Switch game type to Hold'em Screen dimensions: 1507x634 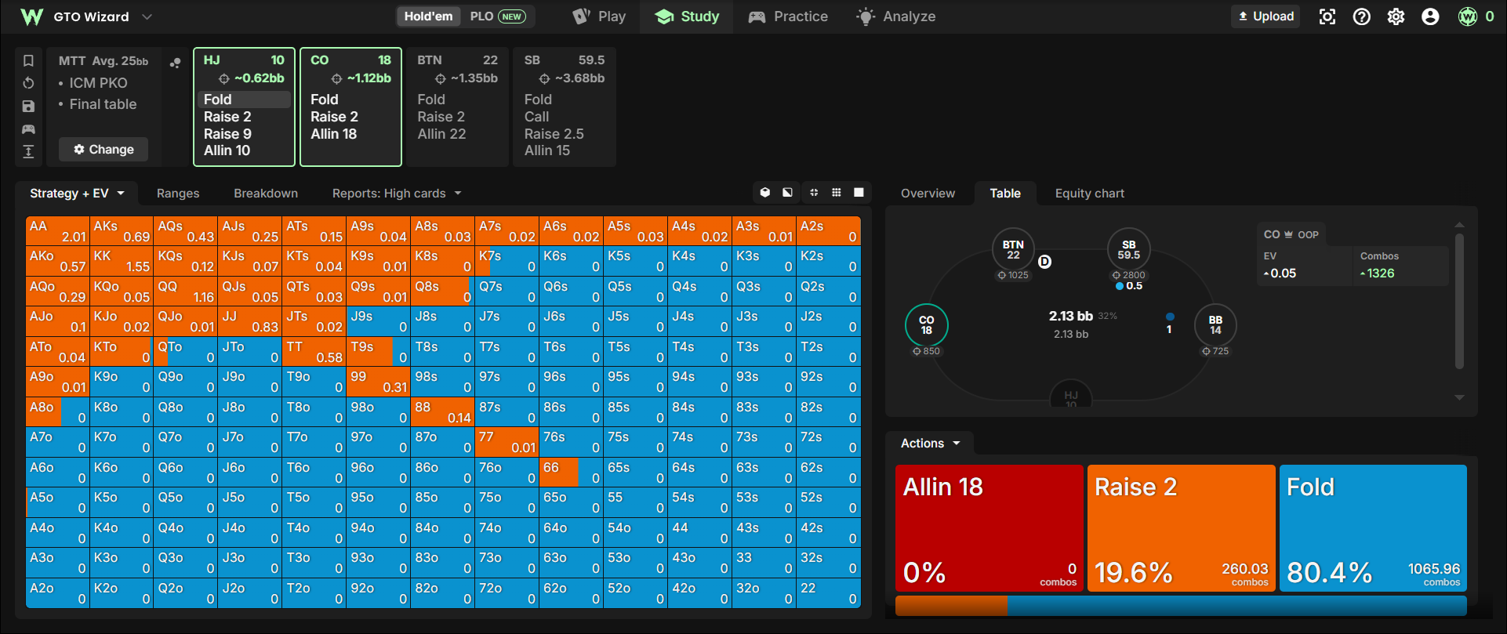(x=428, y=16)
